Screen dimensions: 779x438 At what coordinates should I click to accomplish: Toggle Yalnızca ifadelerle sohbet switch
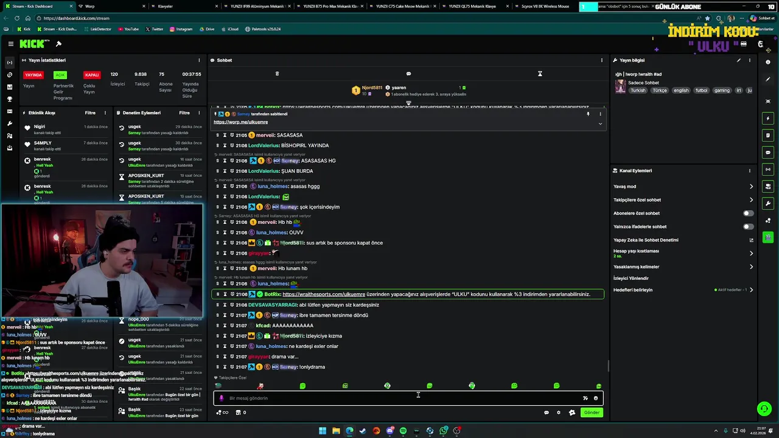coord(748,226)
